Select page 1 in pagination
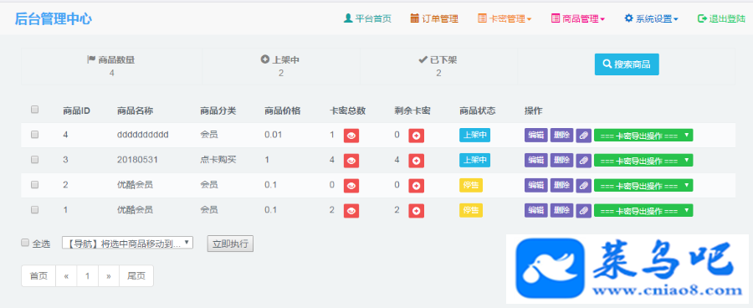 pyautogui.click(x=87, y=276)
